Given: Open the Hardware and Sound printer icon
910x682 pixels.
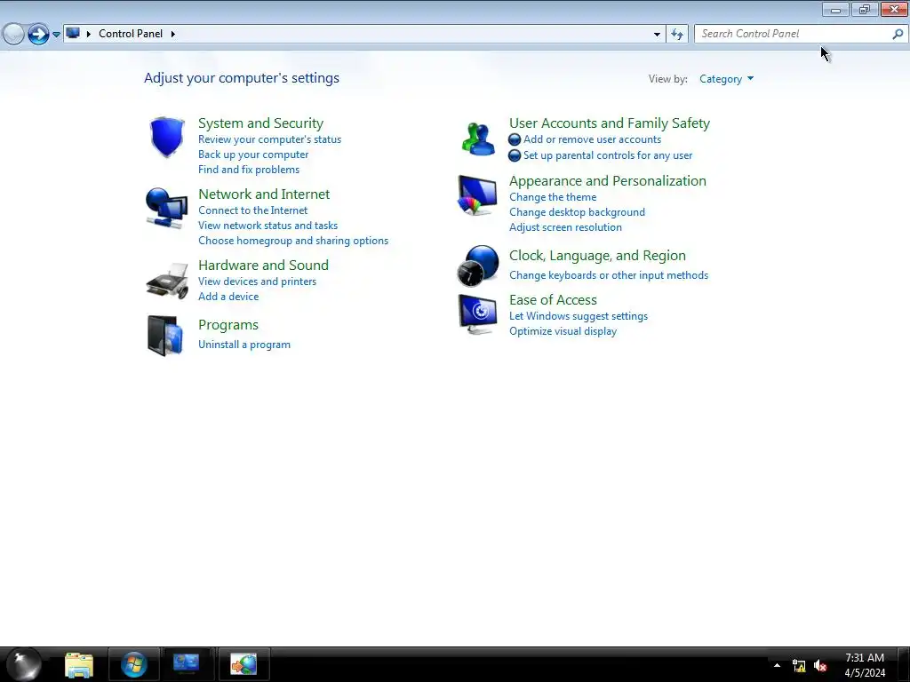Looking at the screenshot, I should tap(167, 282).
